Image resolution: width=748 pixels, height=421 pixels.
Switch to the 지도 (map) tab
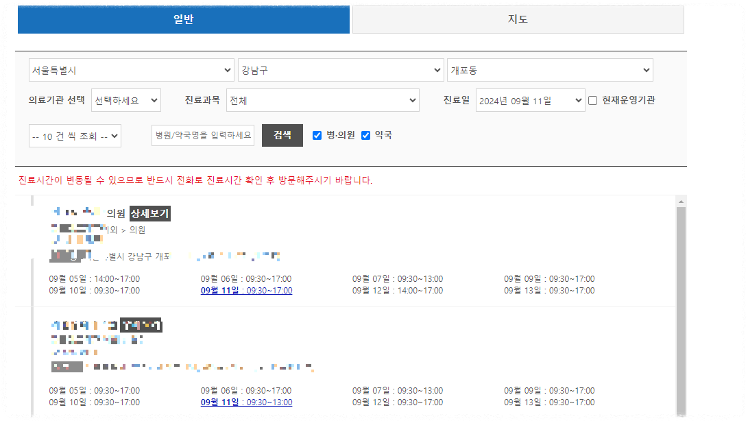[x=517, y=19]
